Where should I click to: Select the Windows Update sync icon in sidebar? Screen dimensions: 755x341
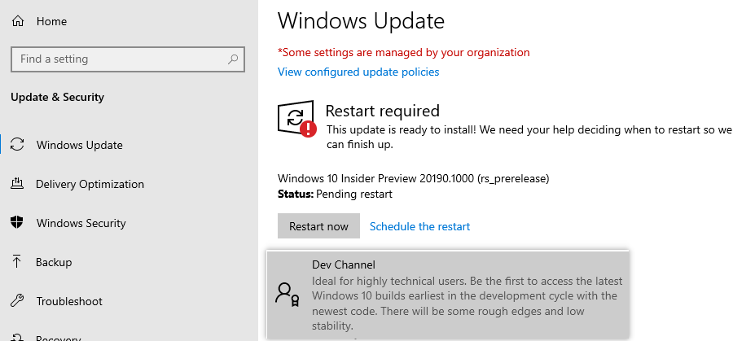tap(17, 144)
